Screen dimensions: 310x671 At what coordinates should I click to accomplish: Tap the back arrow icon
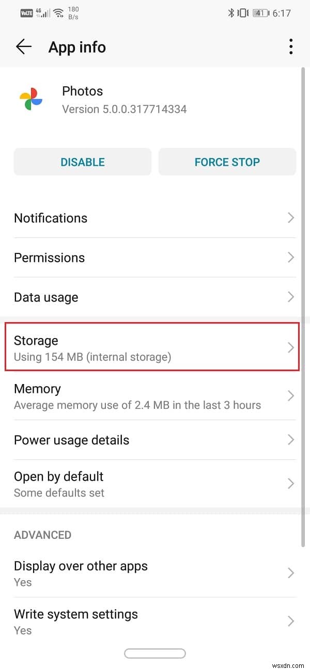point(23,46)
